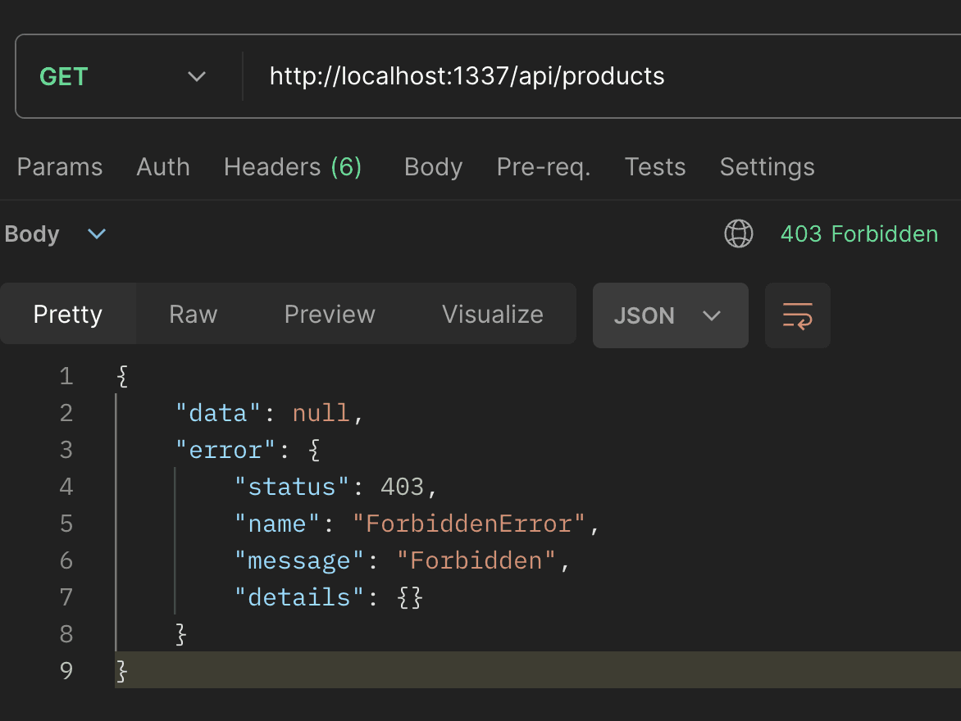The width and height of the screenshot is (961, 721).
Task: Click line number 9 in response
Action: tap(66, 670)
